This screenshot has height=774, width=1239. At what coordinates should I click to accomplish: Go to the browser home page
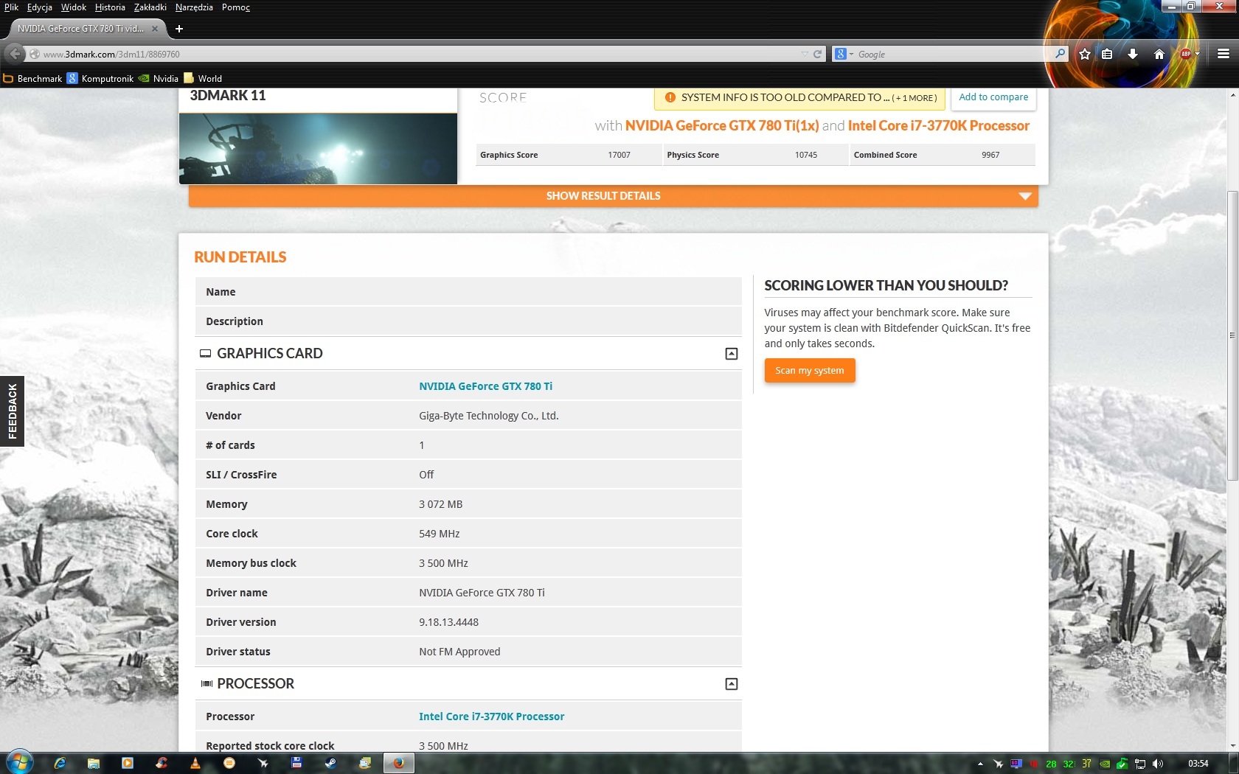point(1159,54)
